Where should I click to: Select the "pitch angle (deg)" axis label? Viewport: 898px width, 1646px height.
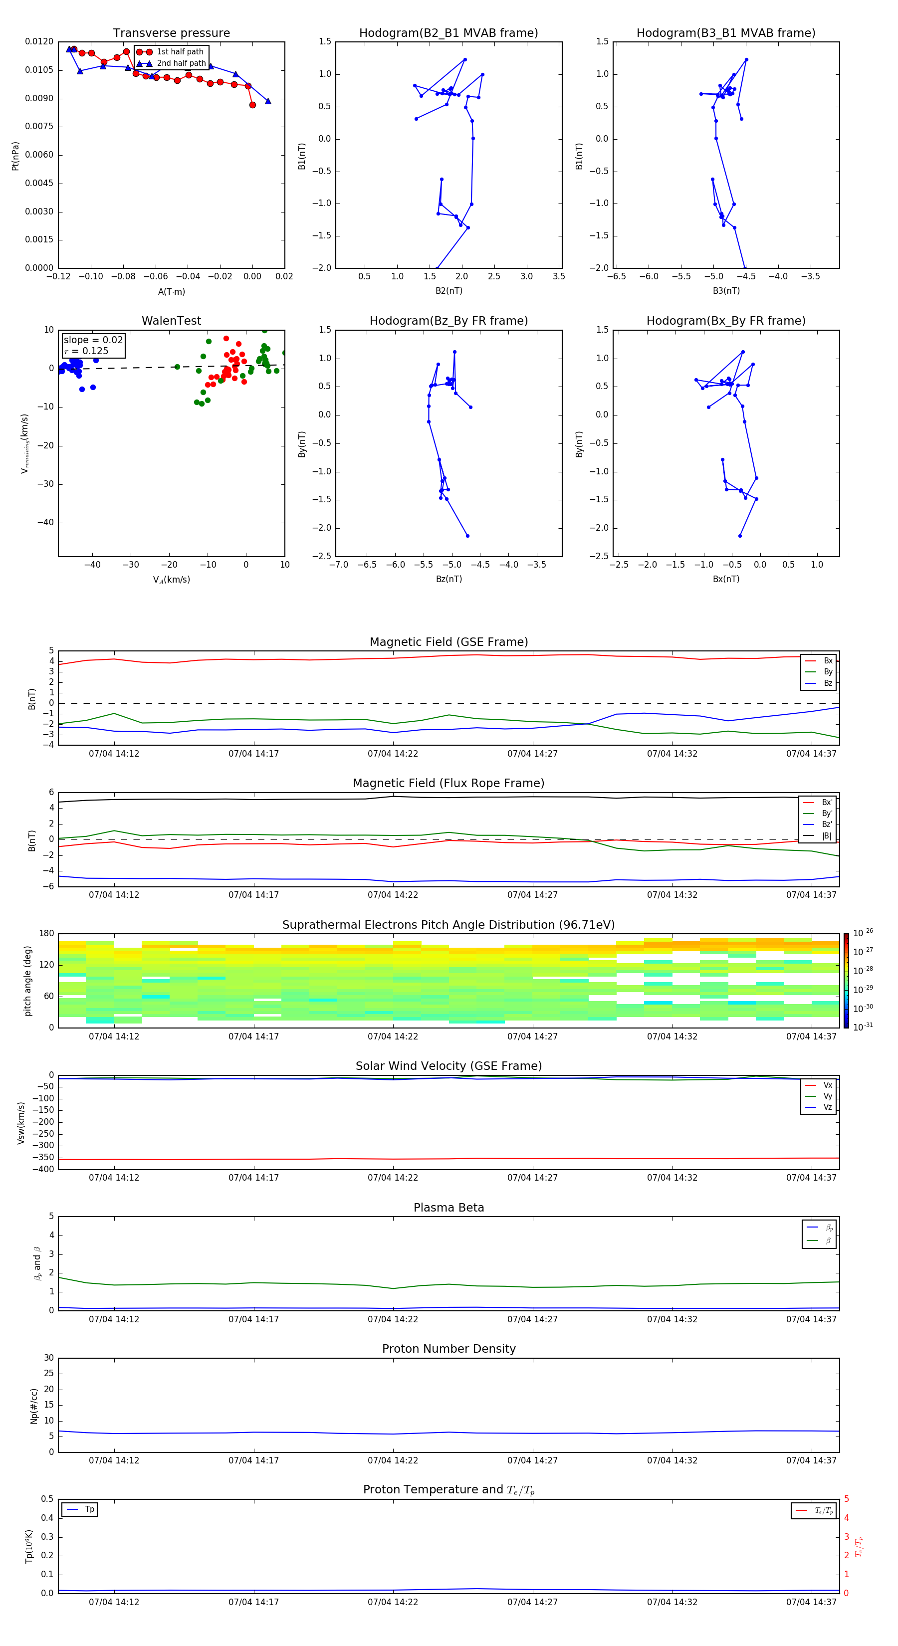click(27, 981)
